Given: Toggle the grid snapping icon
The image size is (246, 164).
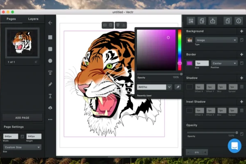Looking at the screenshot, I should pyautogui.click(x=191, y=21).
